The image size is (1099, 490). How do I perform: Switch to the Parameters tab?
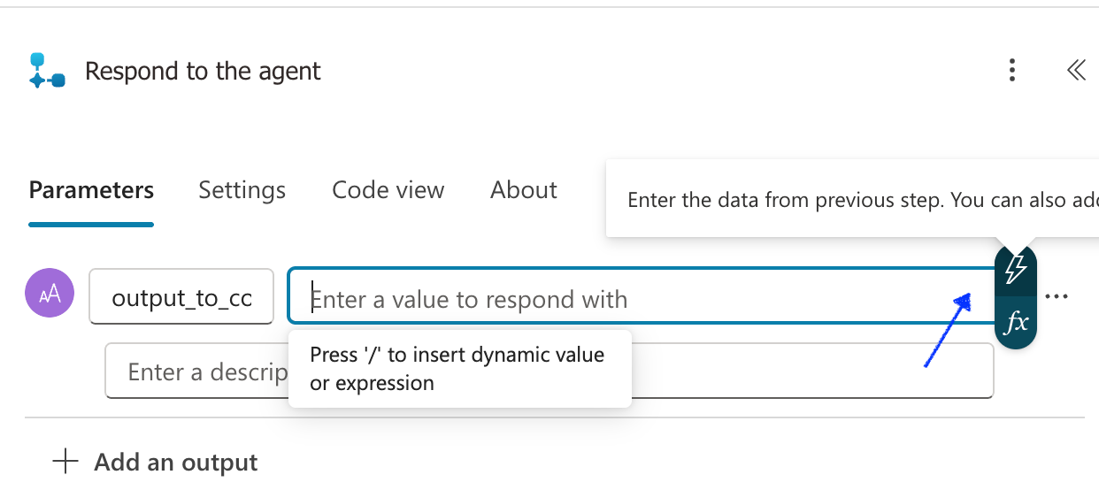(x=91, y=190)
